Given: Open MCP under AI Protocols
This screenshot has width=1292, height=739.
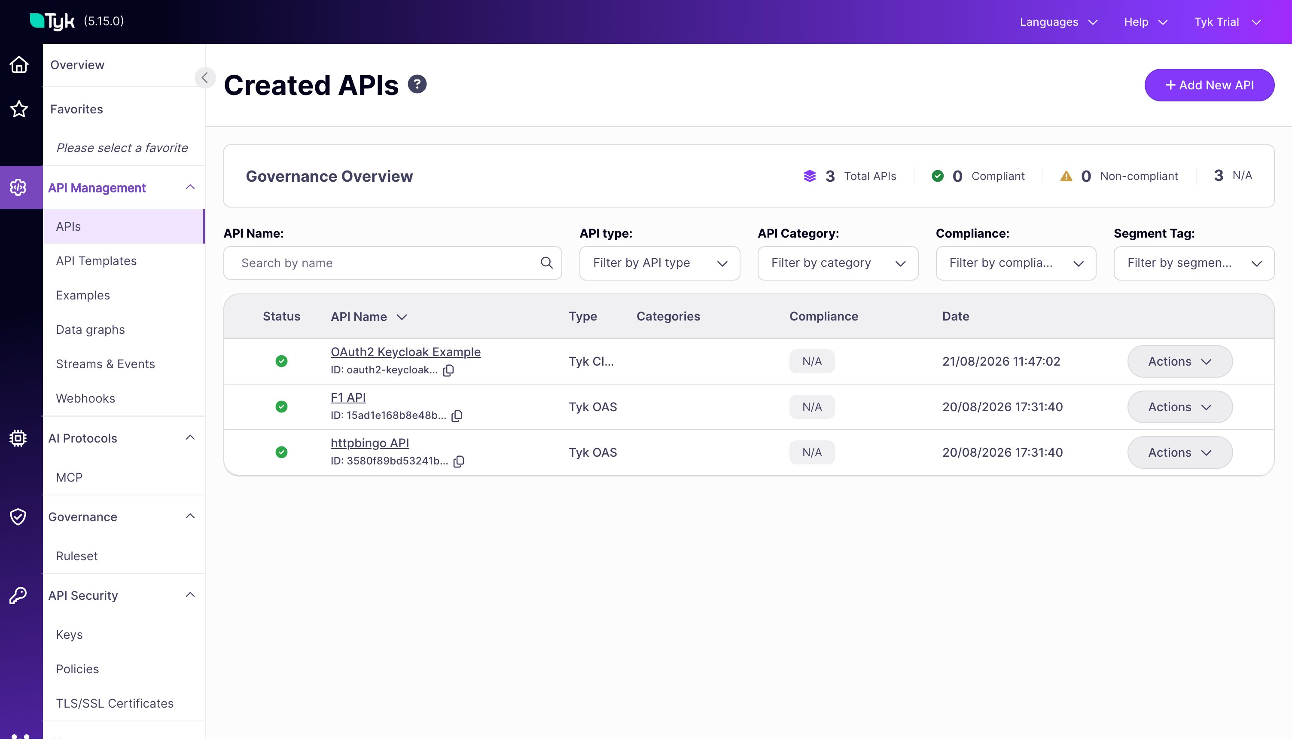Looking at the screenshot, I should [x=69, y=478].
